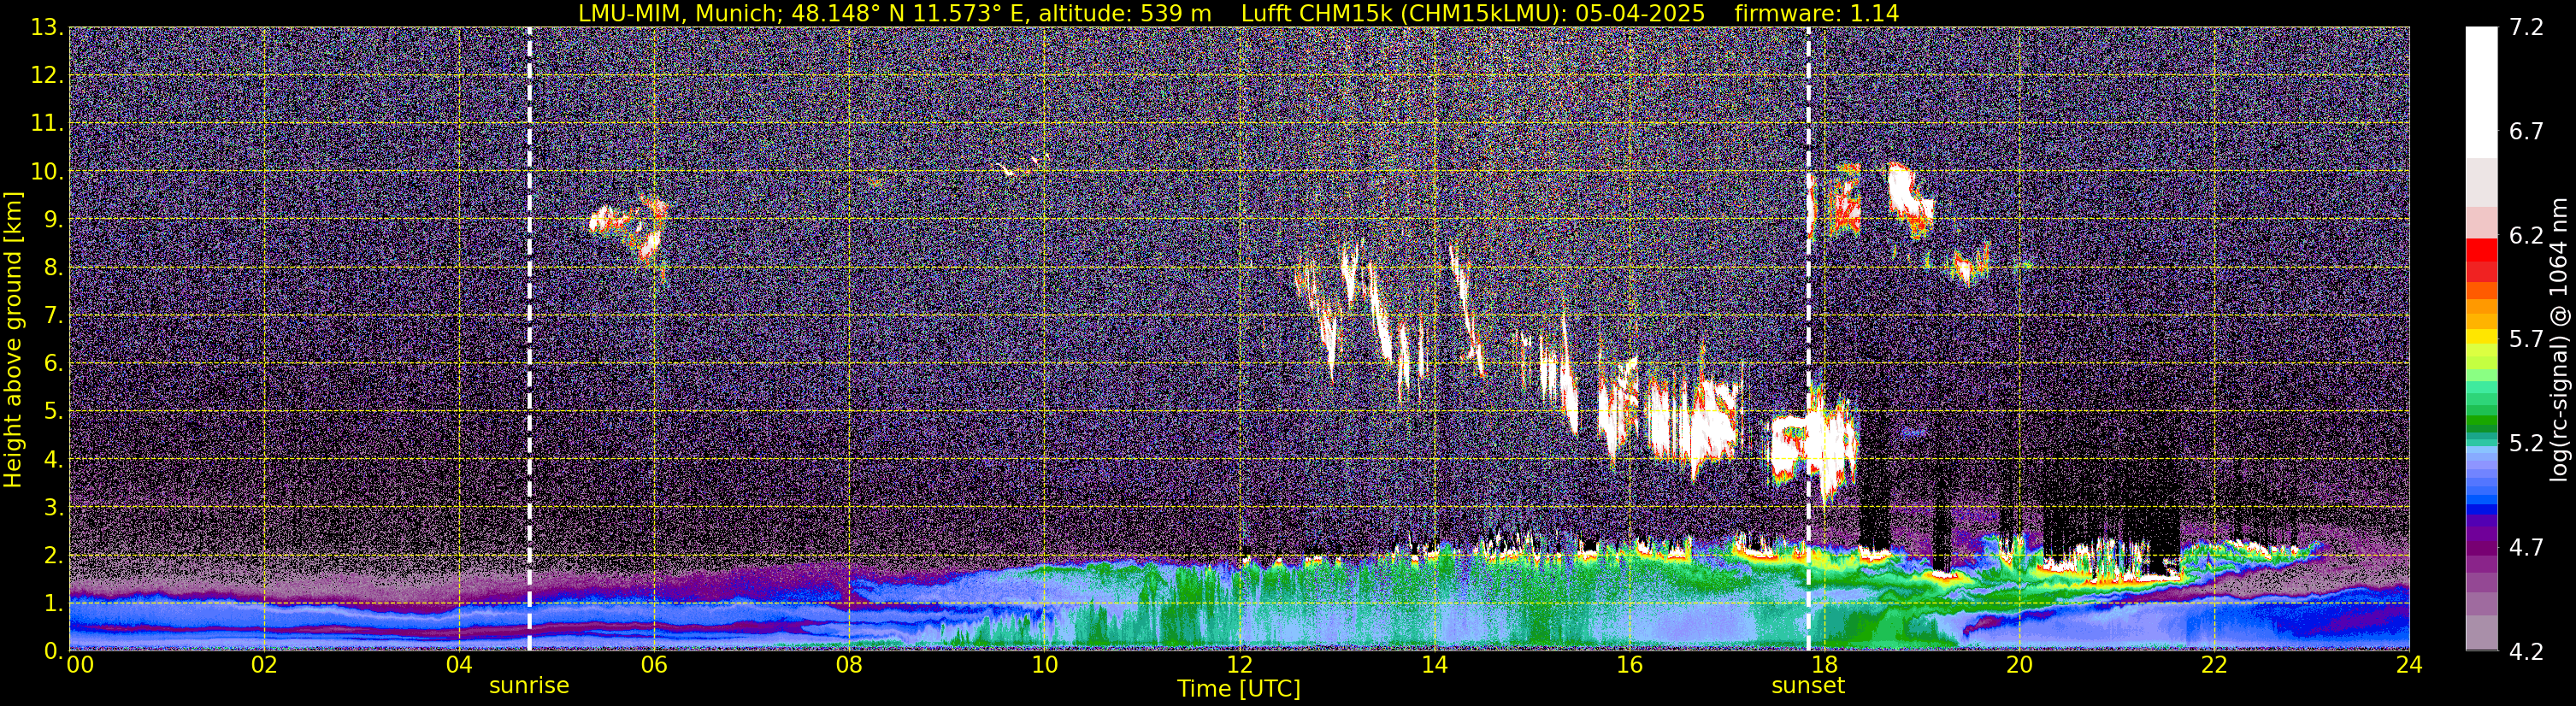Click the '00' tick on the time axis
Viewport: 2576px width, 706px height.
click(x=80, y=666)
